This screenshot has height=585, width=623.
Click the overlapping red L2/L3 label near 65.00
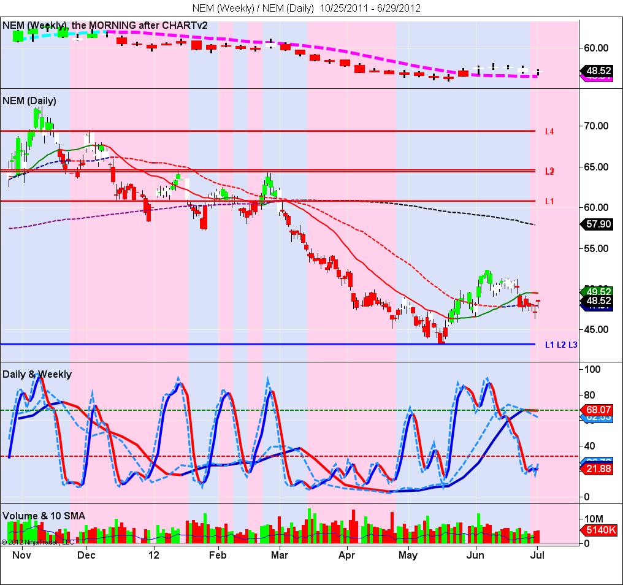point(549,171)
